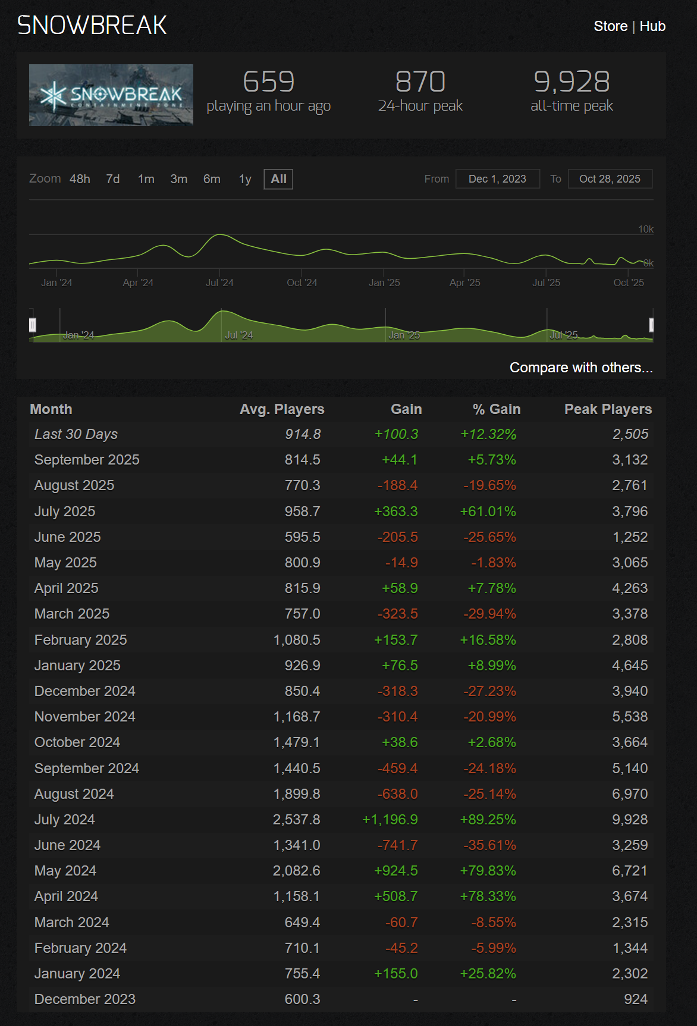Click the Jul '24 peak in navigator chart
This screenshot has width=697, height=1026.
pos(222,312)
